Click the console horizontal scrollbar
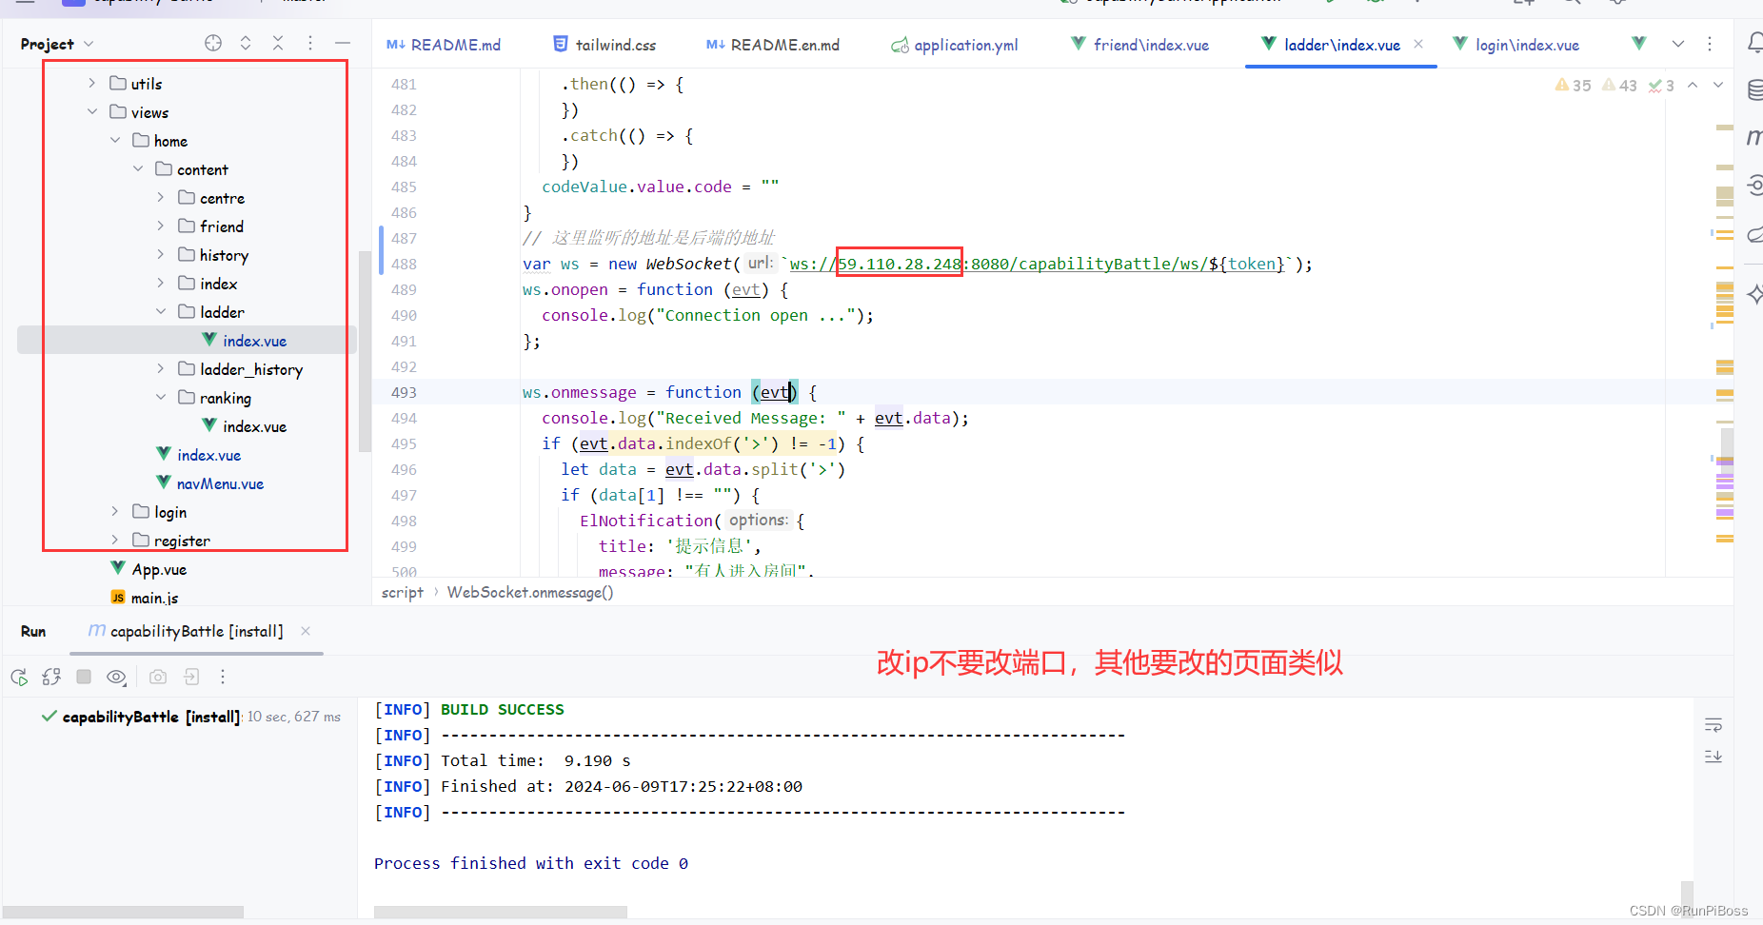This screenshot has width=1763, height=925. (x=501, y=913)
